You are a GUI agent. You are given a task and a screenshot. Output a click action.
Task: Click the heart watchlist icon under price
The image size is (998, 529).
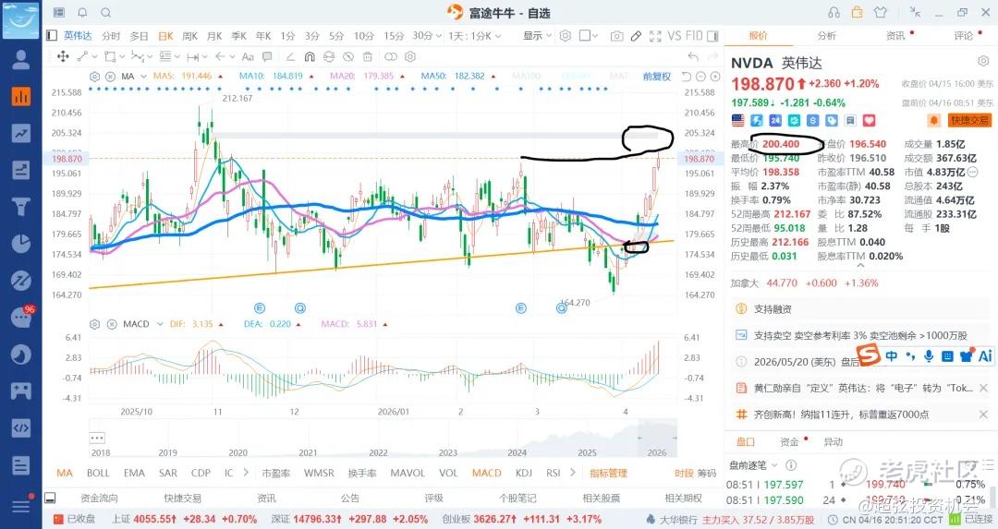pos(869,120)
